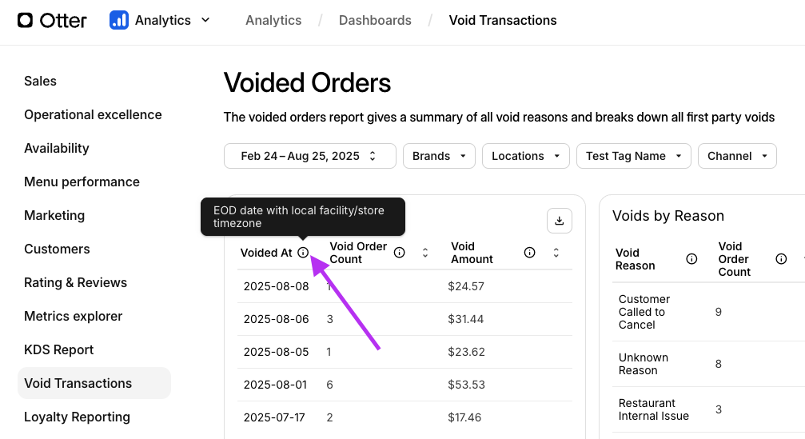
Task: Open the Feb 24–Aug 25, 2025 date picker
Action: (x=309, y=156)
